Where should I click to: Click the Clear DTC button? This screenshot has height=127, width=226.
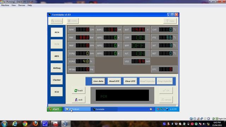click(x=130, y=81)
